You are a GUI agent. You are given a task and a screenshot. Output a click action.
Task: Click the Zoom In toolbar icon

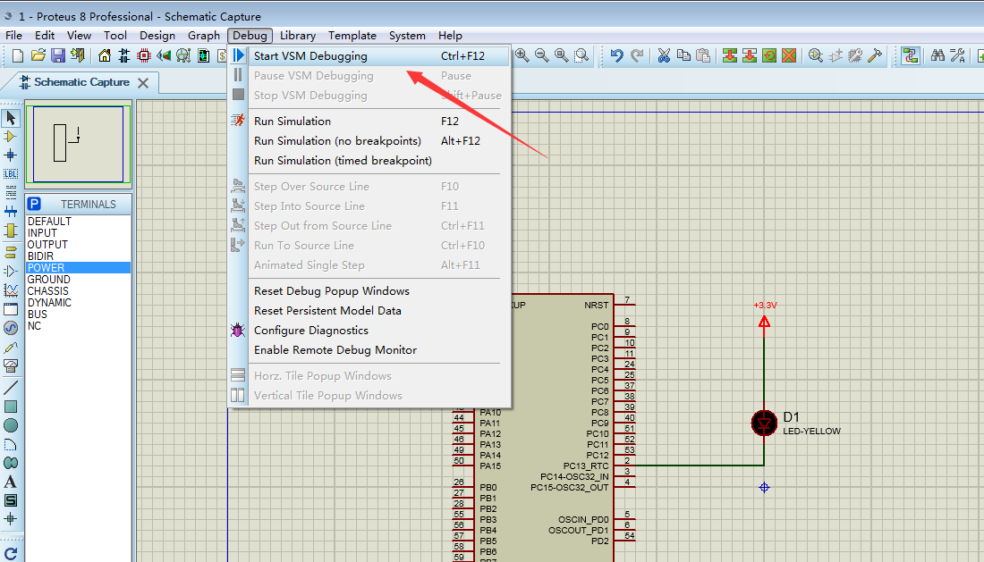[x=521, y=55]
